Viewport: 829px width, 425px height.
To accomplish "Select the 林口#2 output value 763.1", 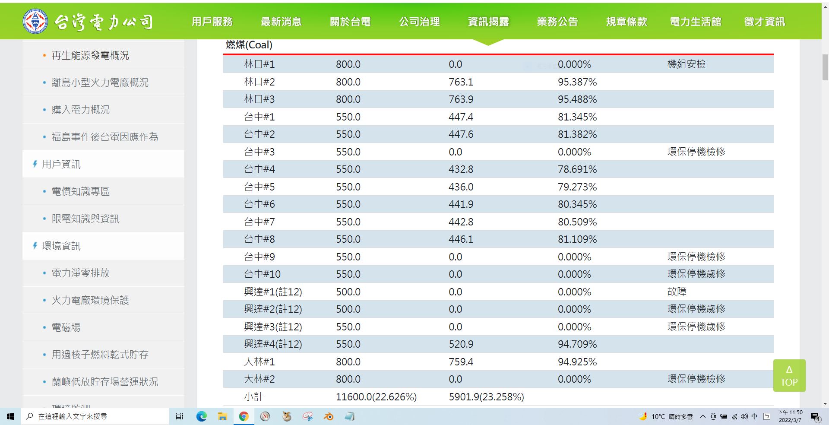I will point(461,82).
